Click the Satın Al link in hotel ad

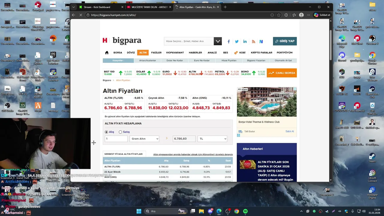[289, 131]
